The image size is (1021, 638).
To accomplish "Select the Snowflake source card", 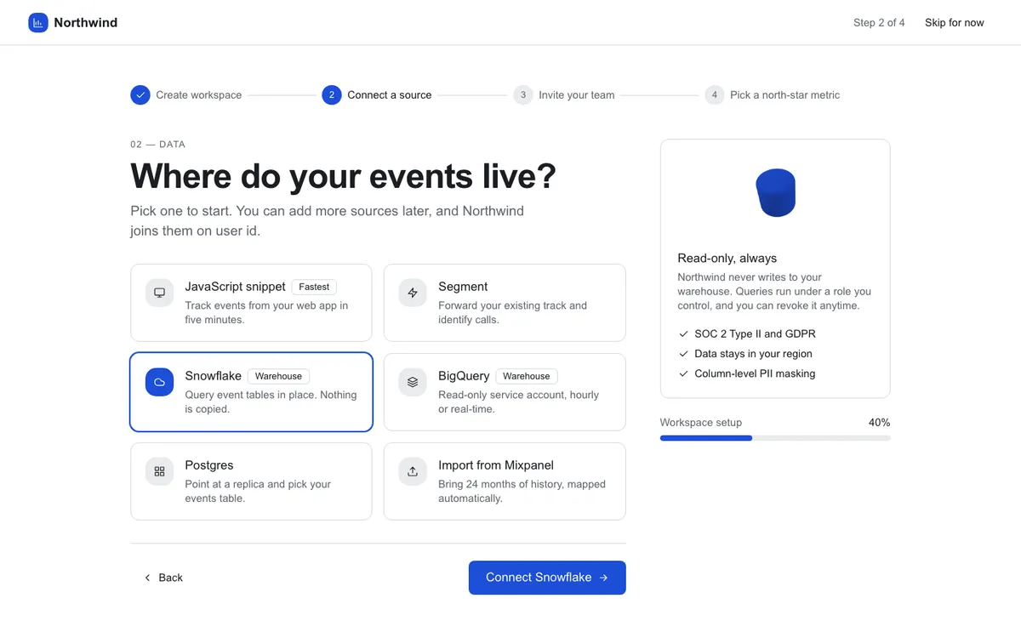I will coord(251,391).
